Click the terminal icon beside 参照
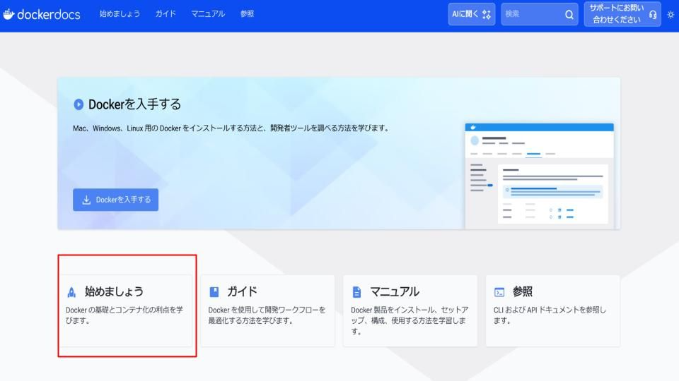Screen dimensions: 679x381 click(x=499, y=292)
